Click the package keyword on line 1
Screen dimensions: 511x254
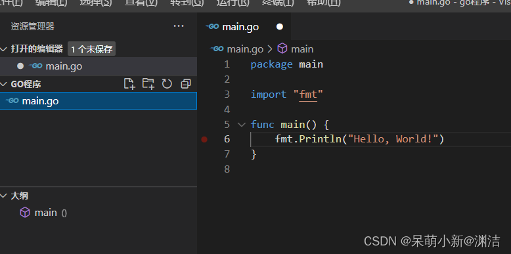(271, 64)
